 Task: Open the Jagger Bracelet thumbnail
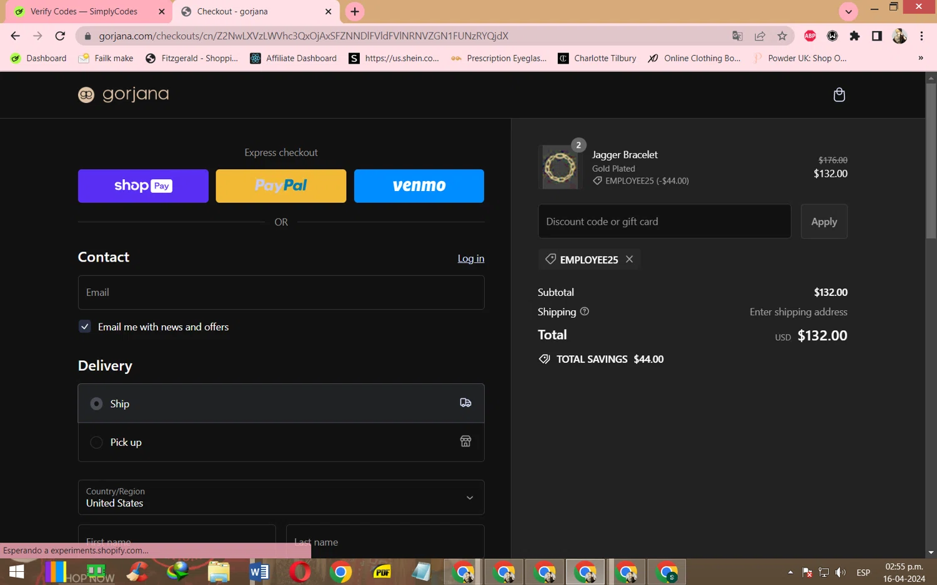560,167
